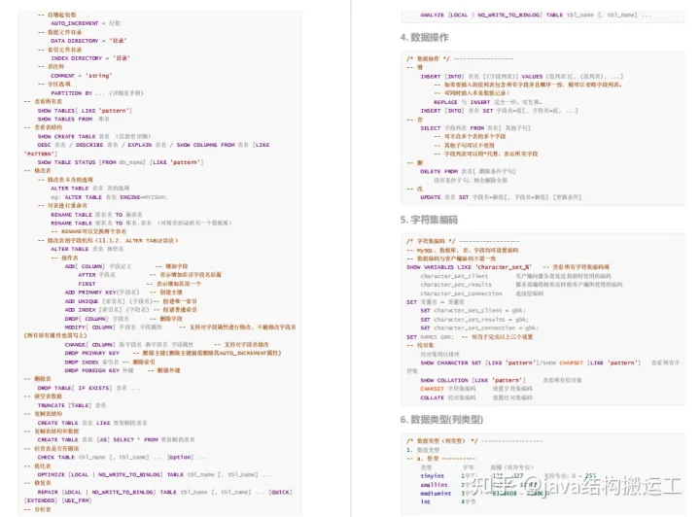700x517 pixels.
Task: Click the "ADD UNIQUE" line
Action: coord(130,301)
